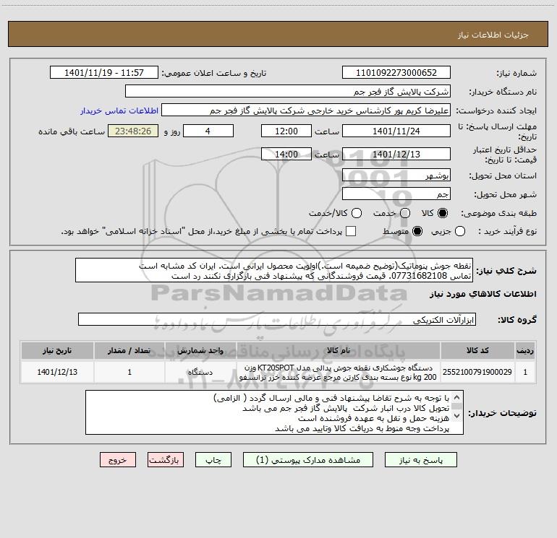Image resolution: width=557 pixels, height=538 pixels.
Task: Click the province field بوشهر
Action: [396, 175]
